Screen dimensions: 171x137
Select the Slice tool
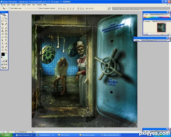(x=6, y=24)
